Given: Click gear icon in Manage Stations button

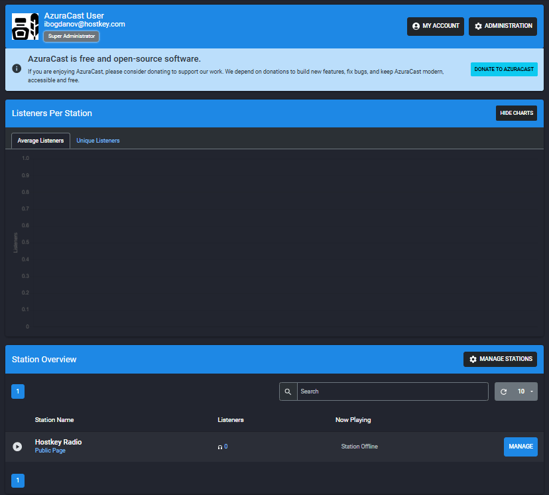Looking at the screenshot, I should tap(473, 359).
